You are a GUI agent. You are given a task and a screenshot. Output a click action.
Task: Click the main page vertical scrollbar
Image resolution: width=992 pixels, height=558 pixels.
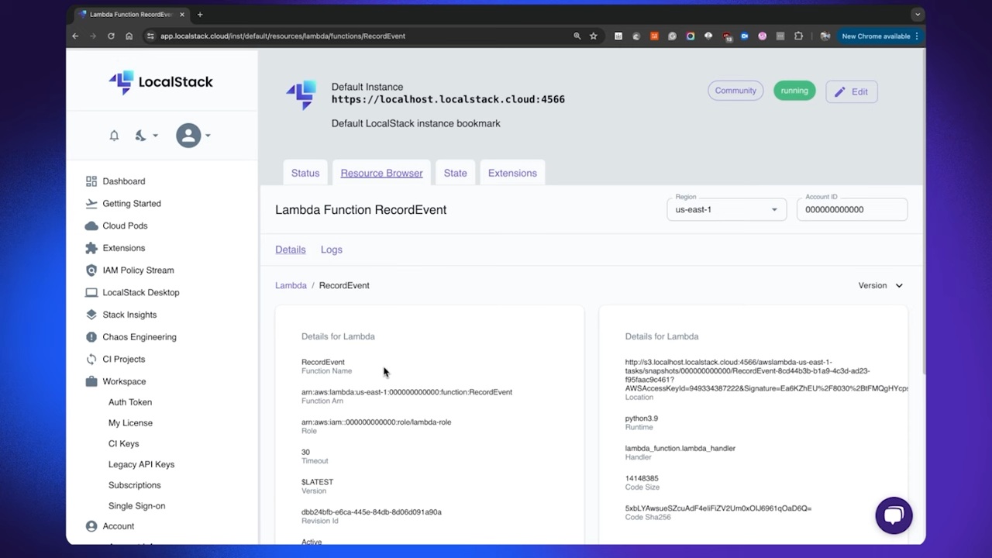click(922, 213)
